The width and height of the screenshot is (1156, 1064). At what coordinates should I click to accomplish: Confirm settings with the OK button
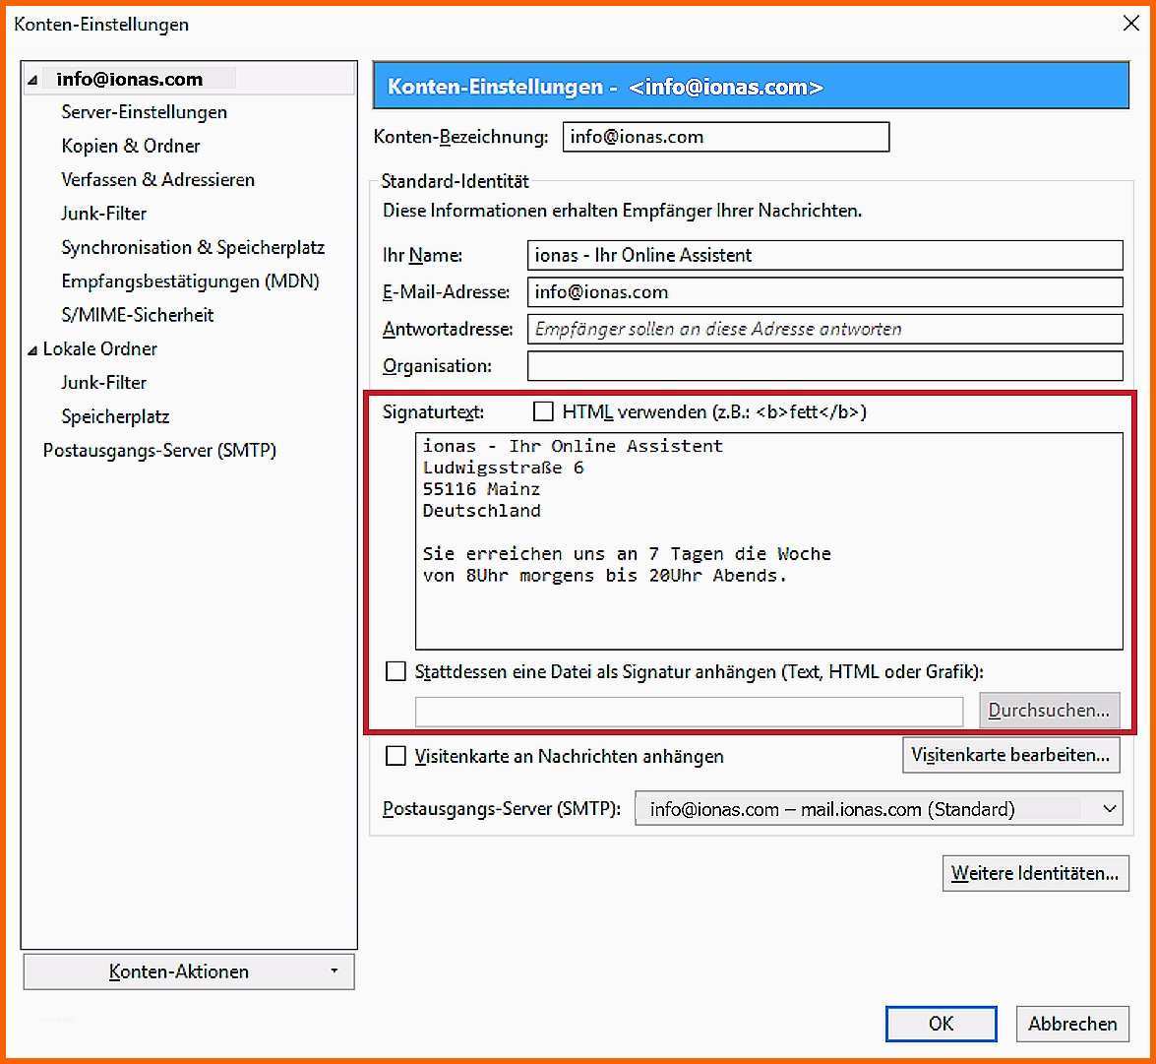pos(941,1024)
